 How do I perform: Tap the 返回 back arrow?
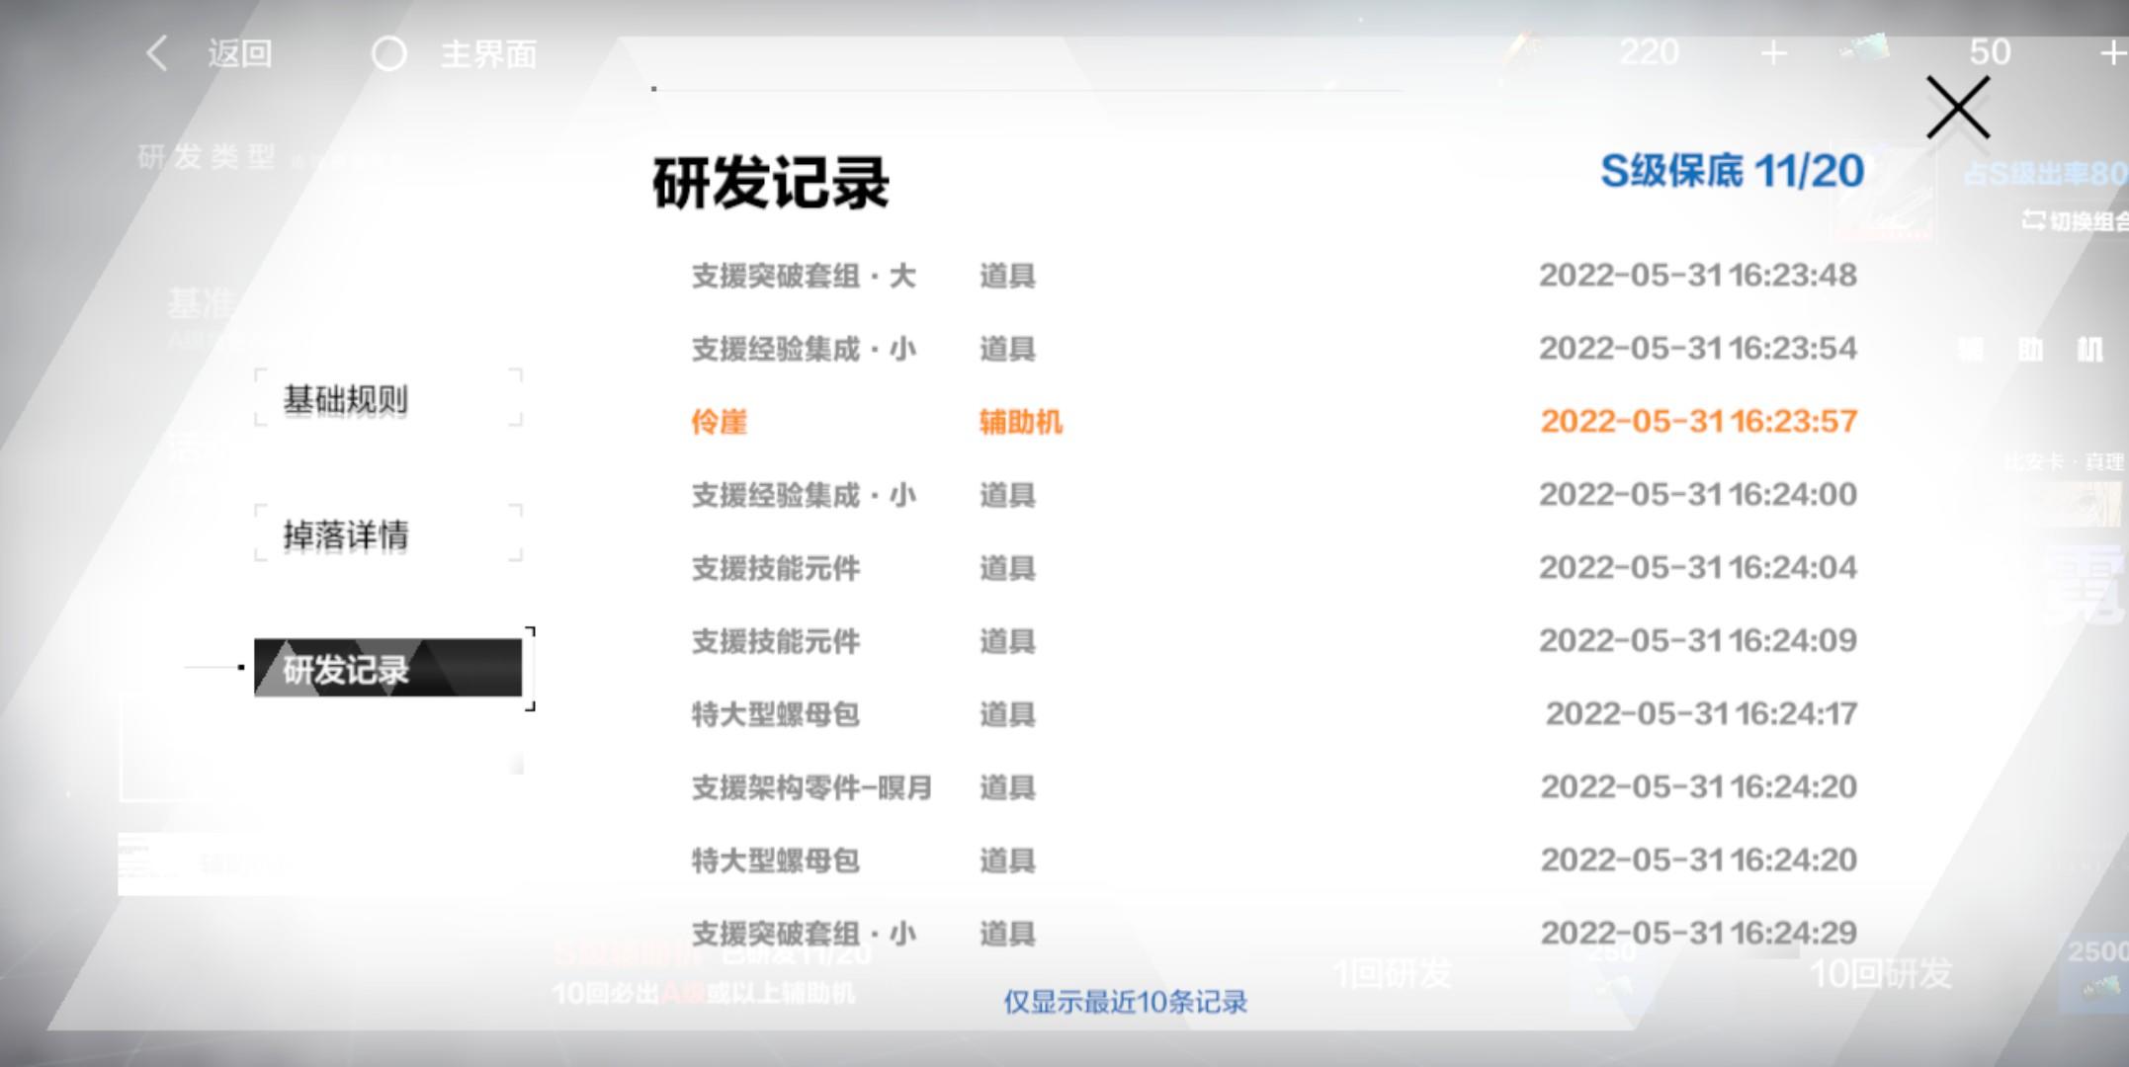tap(157, 53)
